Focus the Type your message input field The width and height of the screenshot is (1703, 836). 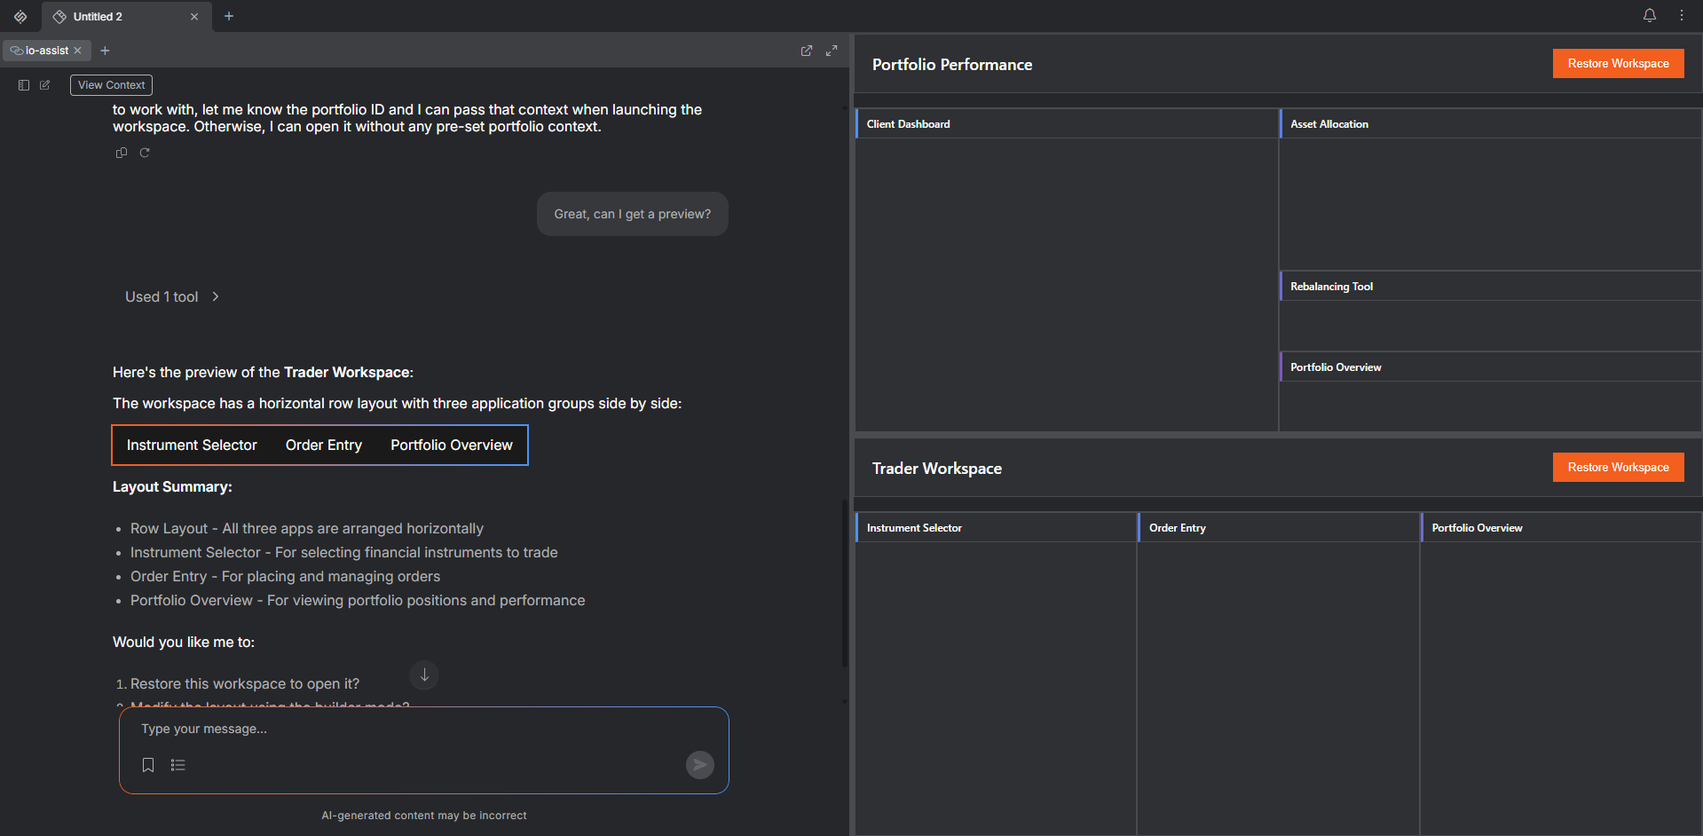(x=424, y=729)
